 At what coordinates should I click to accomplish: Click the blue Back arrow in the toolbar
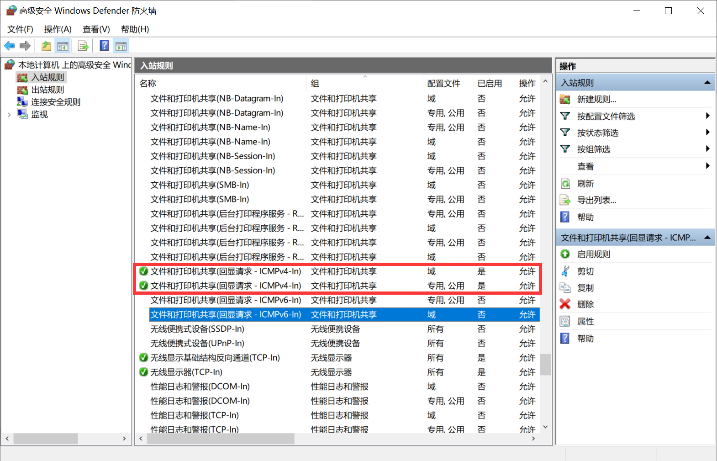click(9, 46)
